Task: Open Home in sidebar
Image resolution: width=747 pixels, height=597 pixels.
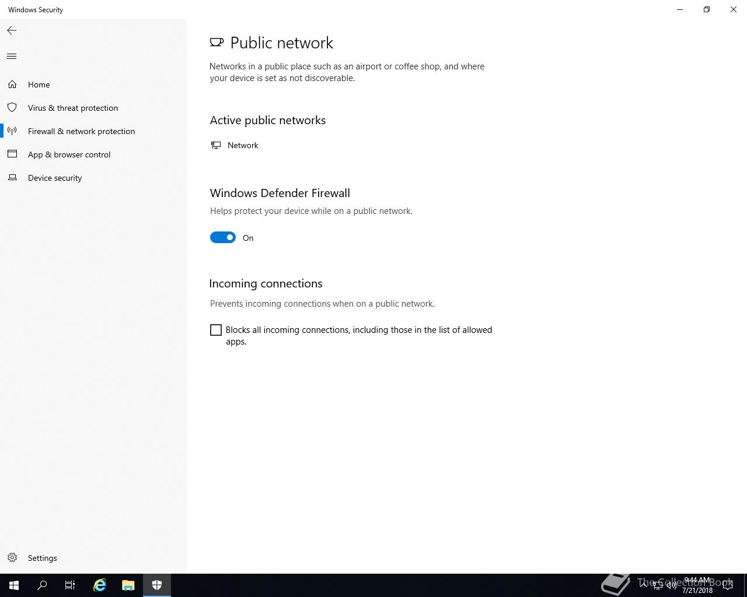Action: [93, 85]
